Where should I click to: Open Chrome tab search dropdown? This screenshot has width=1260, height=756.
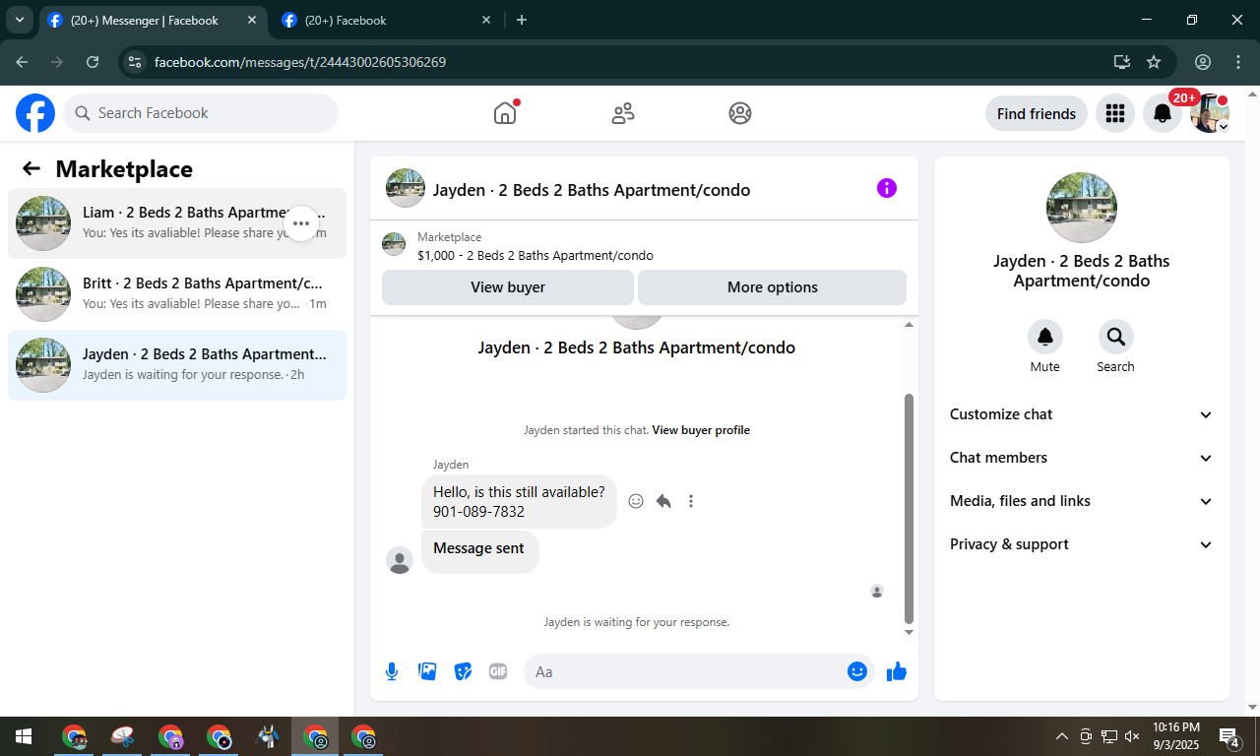click(x=19, y=20)
